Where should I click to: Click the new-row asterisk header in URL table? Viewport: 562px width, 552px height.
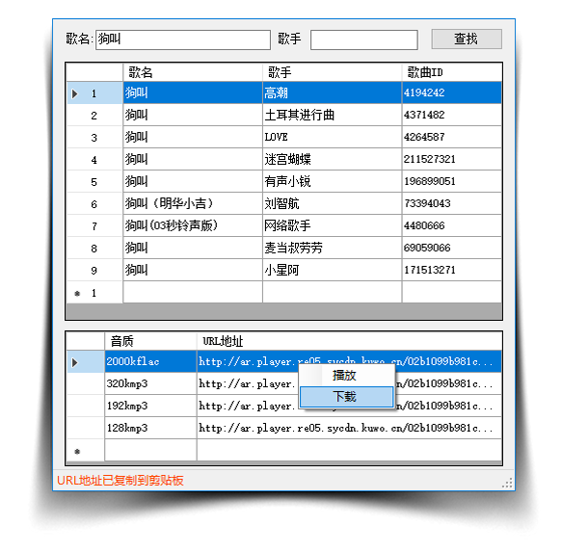(x=85, y=451)
